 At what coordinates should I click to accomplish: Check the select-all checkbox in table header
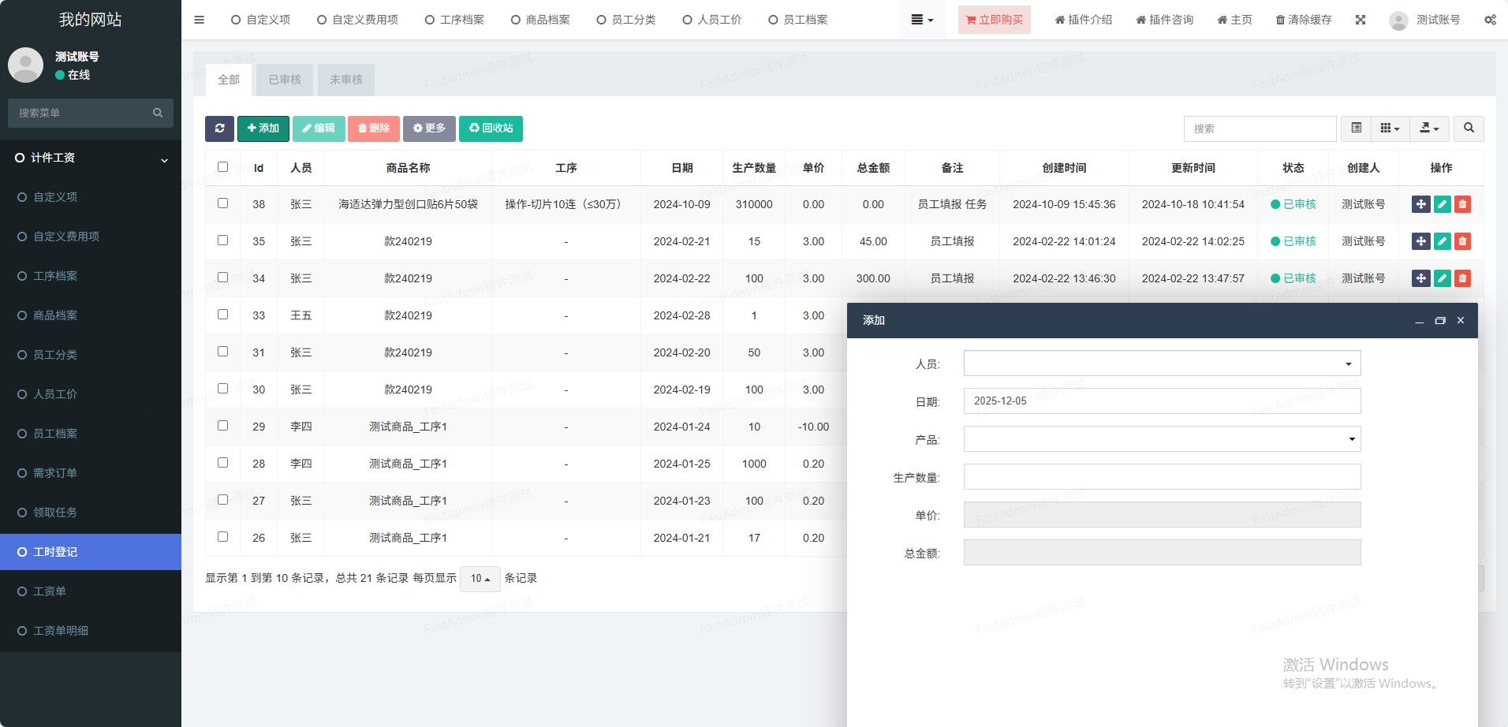(222, 167)
